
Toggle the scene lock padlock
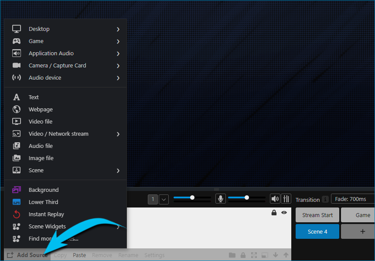274,212
